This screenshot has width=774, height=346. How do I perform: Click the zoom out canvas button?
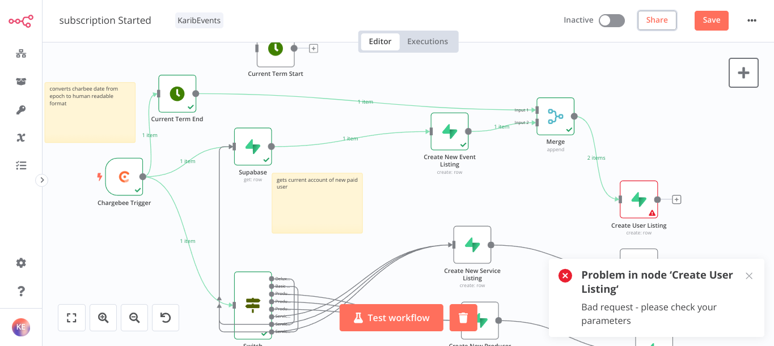[x=134, y=318]
